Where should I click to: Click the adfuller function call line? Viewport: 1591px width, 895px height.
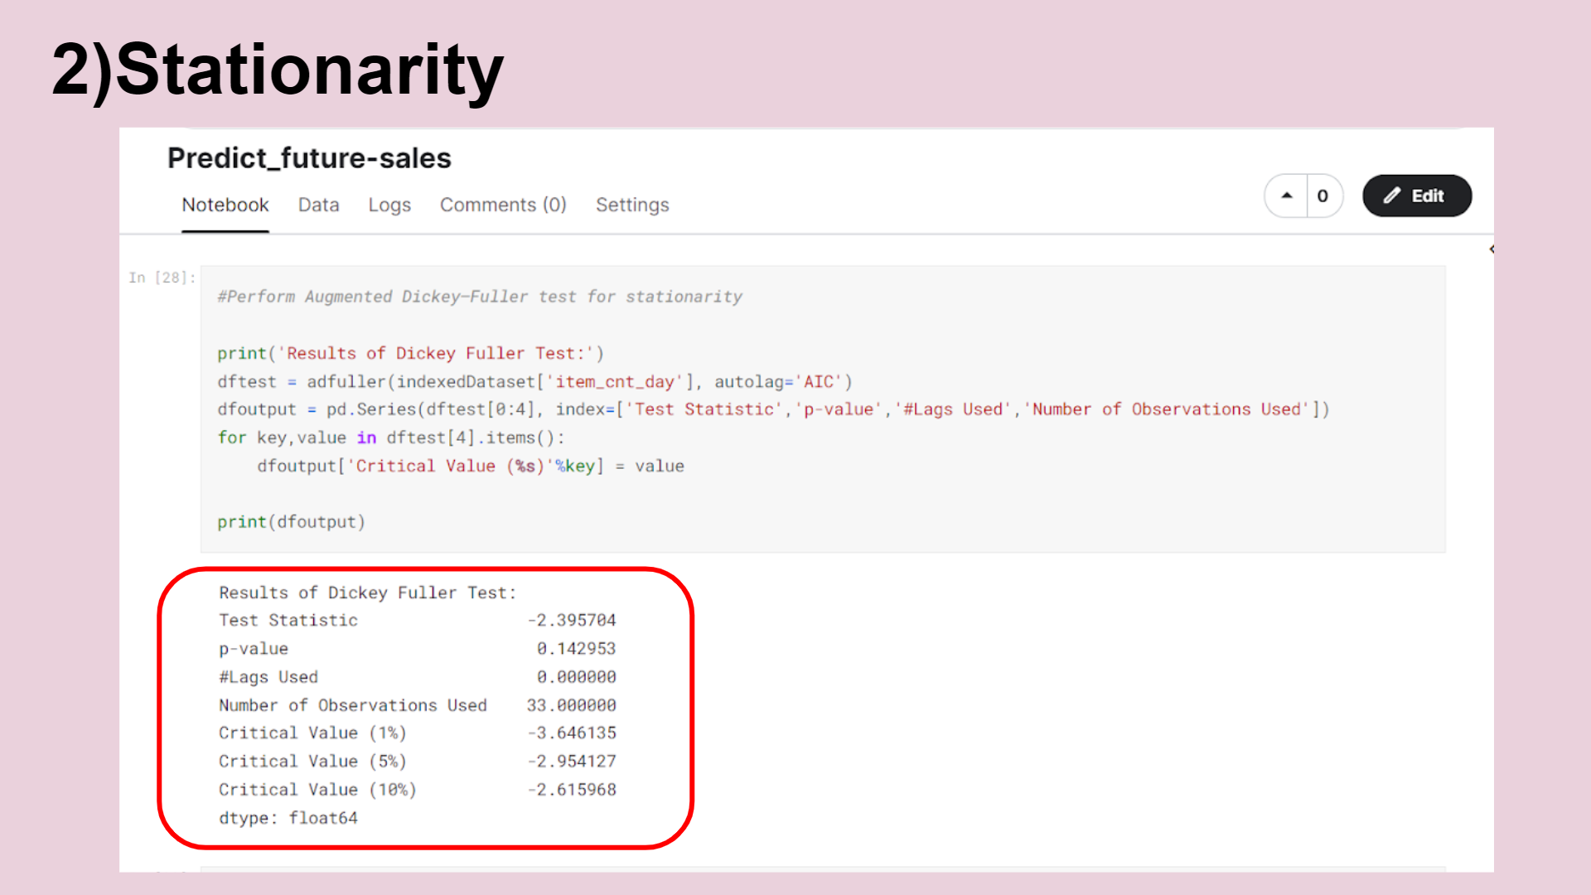[534, 382]
